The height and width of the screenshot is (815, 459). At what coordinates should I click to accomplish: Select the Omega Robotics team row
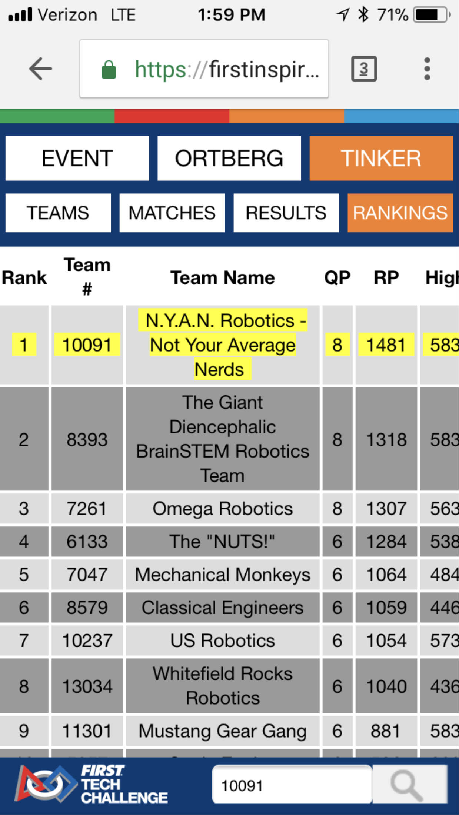tap(229, 509)
